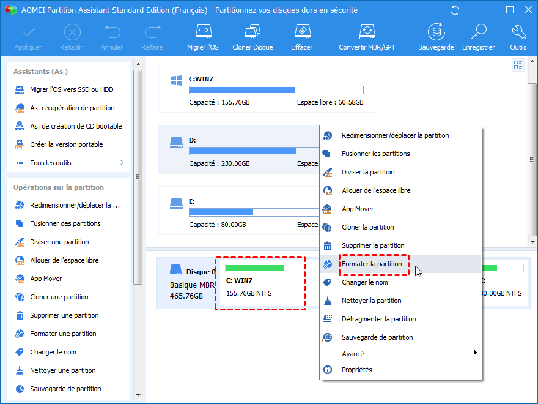The height and width of the screenshot is (404, 538).
Task: Click the E: partition usage bar
Action: 254,212
